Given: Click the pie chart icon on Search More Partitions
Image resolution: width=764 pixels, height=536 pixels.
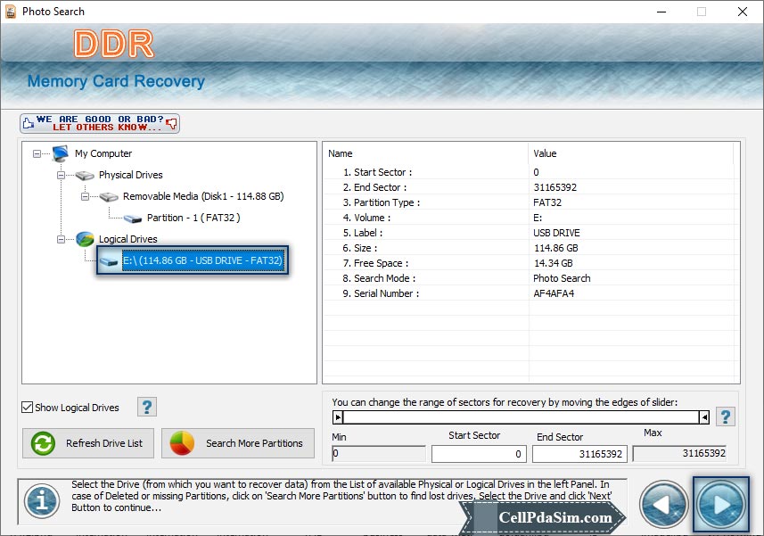Looking at the screenshot, I should [182, 443].
